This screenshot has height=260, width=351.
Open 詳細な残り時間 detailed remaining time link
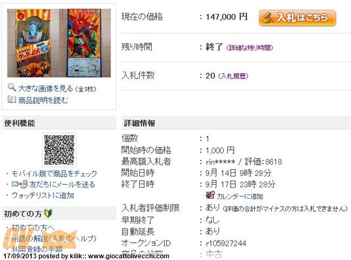249,47
